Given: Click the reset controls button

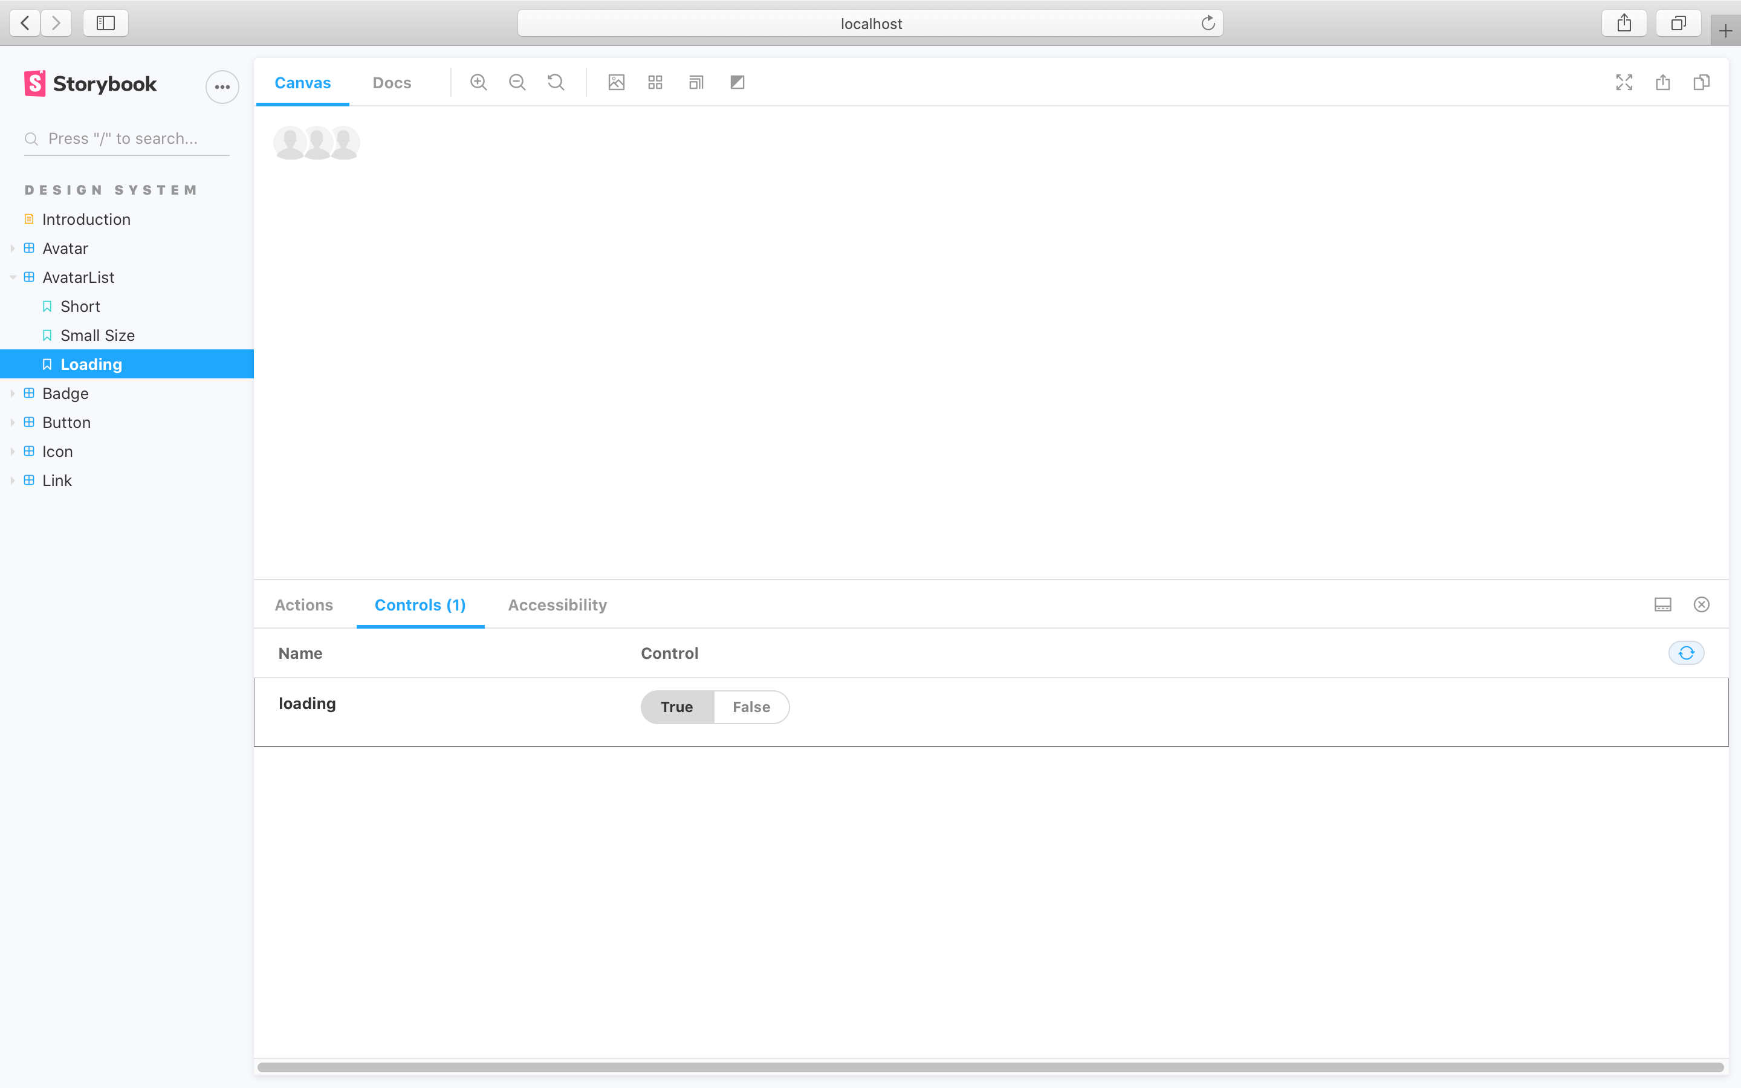Looking at the screenshot, I should pyautogui.click(x=1687, y=652).
